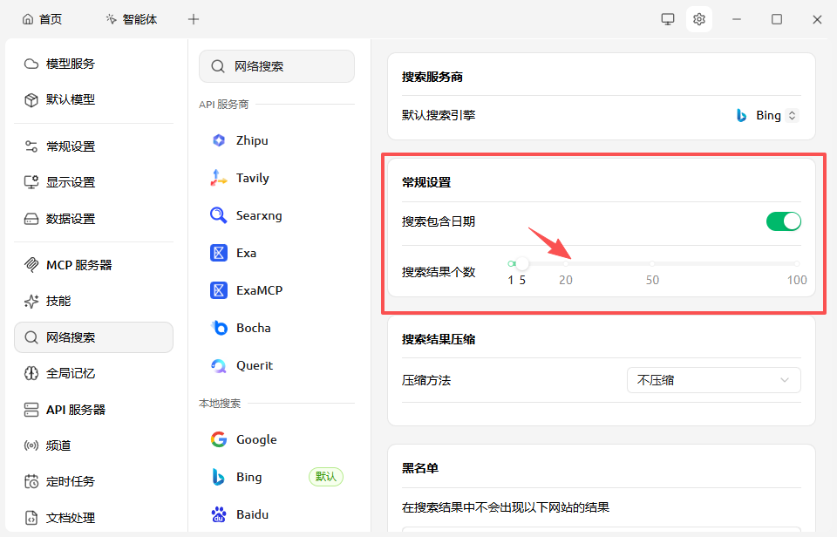Click the Searxng provider name

pos(259,215)
